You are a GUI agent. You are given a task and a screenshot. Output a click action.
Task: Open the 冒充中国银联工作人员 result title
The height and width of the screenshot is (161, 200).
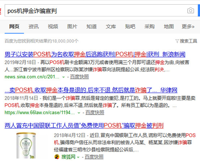click(84, 126)
